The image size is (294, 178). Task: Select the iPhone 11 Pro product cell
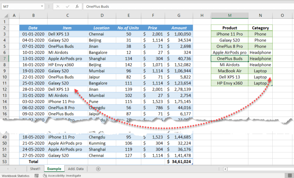[x=230, y=34]
